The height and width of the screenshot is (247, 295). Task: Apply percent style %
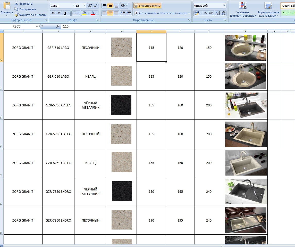coord(205,13)
